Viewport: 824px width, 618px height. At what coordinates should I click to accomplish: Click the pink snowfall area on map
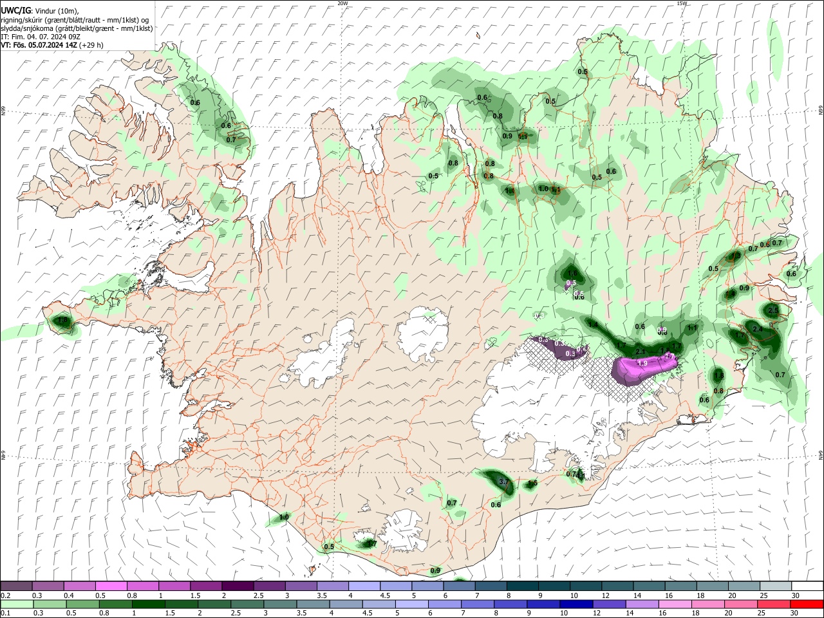coord(644,368)
